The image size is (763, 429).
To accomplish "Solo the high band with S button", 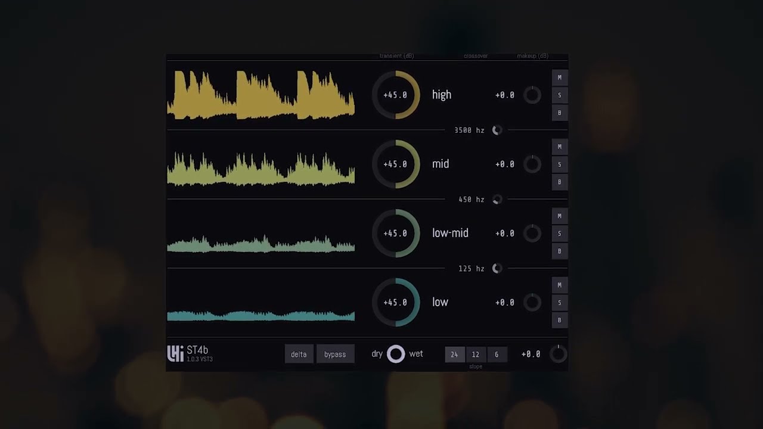I will click(560, 95).
